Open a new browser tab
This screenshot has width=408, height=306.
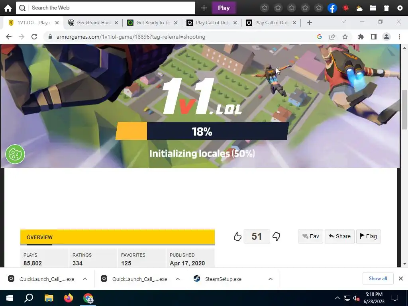pyautogui.click(x=309, y=23)
